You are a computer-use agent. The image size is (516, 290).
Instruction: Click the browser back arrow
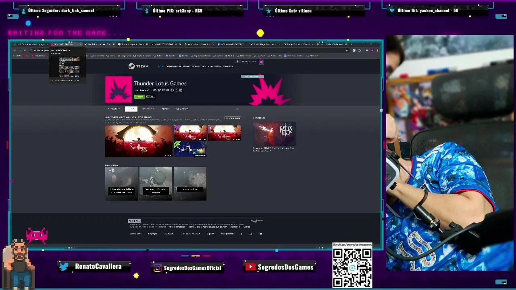pos(15,50)
